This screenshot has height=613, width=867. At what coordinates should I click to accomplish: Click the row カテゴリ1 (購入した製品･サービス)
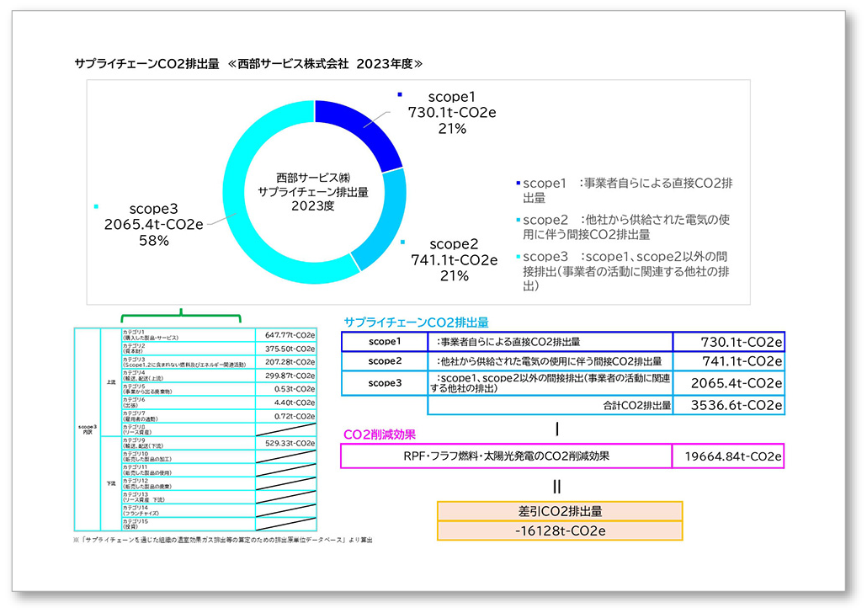coord(188,335)
